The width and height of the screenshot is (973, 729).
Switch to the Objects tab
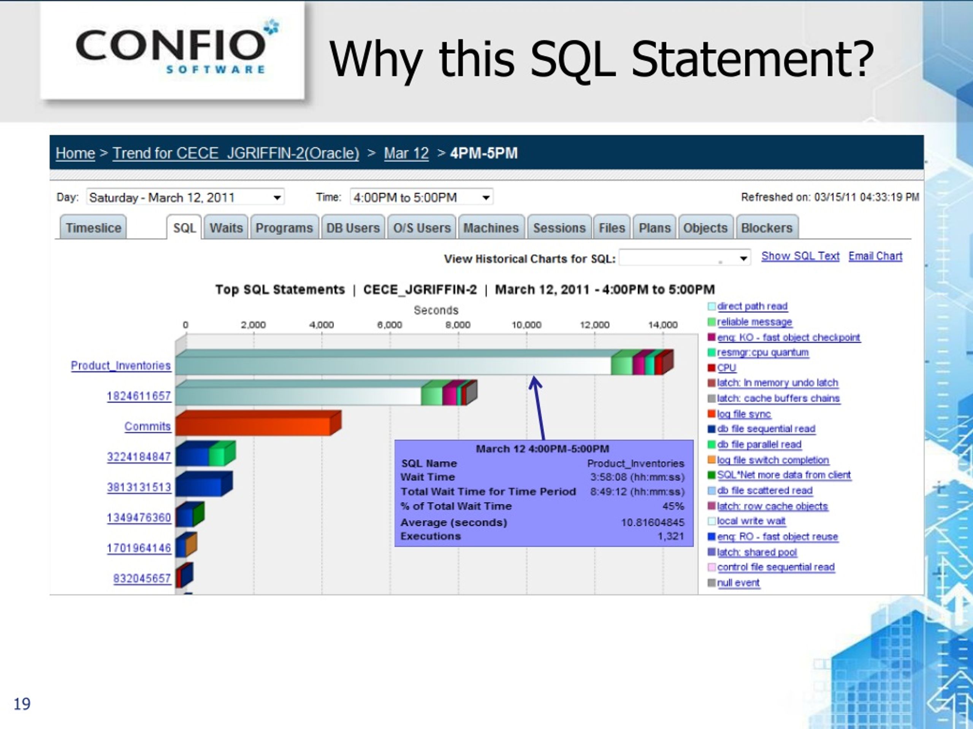705,227
